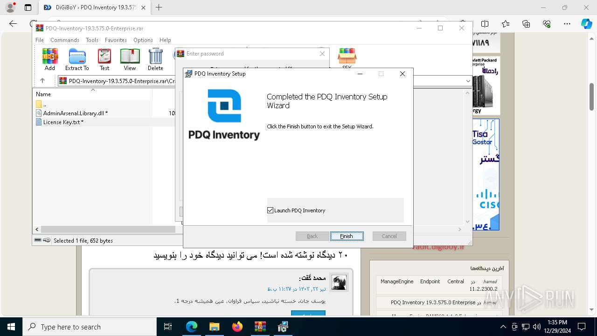597x336 pixels.
Task: Click the Extract To icon in WinRAR
Action: point(77,59)
